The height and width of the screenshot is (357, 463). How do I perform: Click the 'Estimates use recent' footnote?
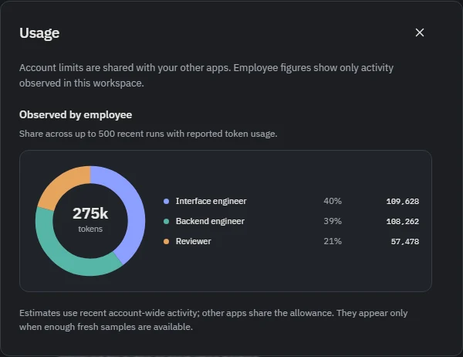[x=214, y=320]
